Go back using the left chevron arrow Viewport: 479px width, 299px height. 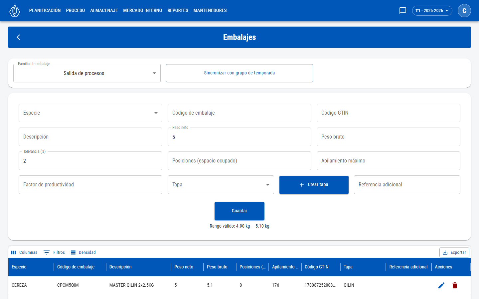[19, 37]
